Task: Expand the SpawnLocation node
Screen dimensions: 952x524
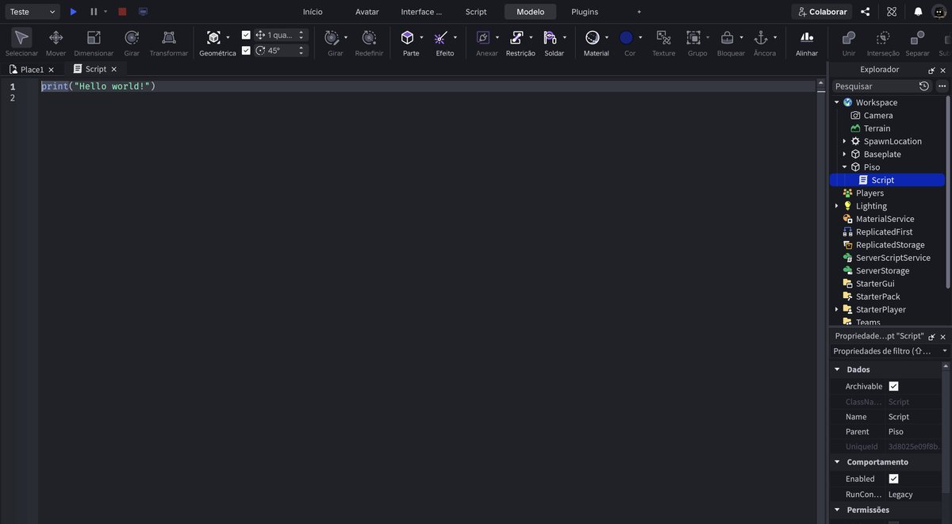Action: pyautogui.click(x=844, y=141)
